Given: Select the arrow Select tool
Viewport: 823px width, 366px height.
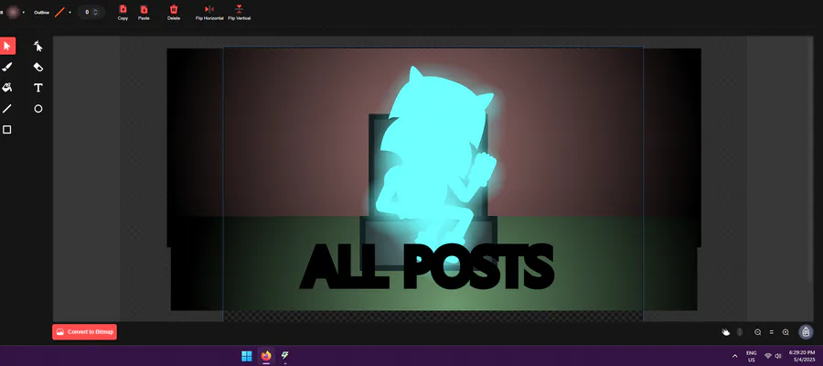Looking at the screenshot, I should click(7, 47).
